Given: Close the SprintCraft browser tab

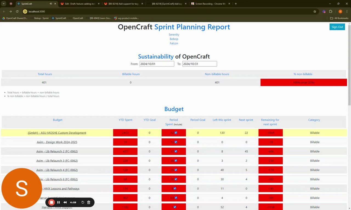Looking at the screenshot, I should [55, 4].
